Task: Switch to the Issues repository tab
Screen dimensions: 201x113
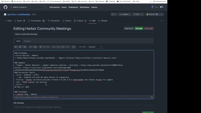Action: click(x=19, y=21)
